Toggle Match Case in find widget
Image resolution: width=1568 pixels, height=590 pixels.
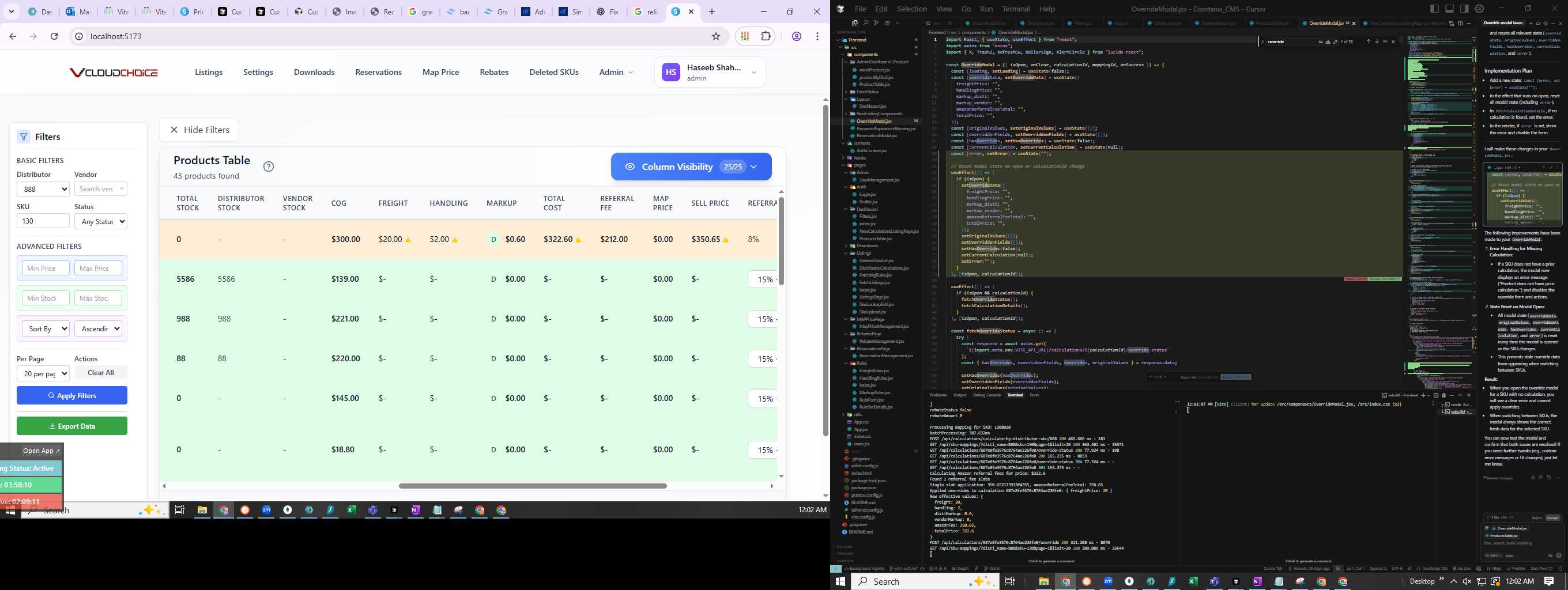click(1321, 42)
